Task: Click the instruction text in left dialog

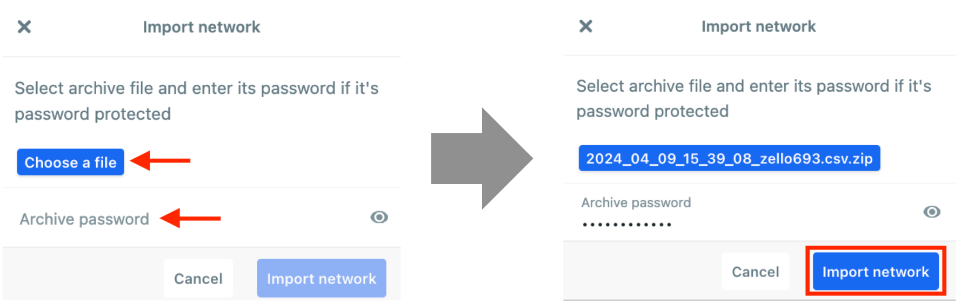Action: (x=196, y=101)
